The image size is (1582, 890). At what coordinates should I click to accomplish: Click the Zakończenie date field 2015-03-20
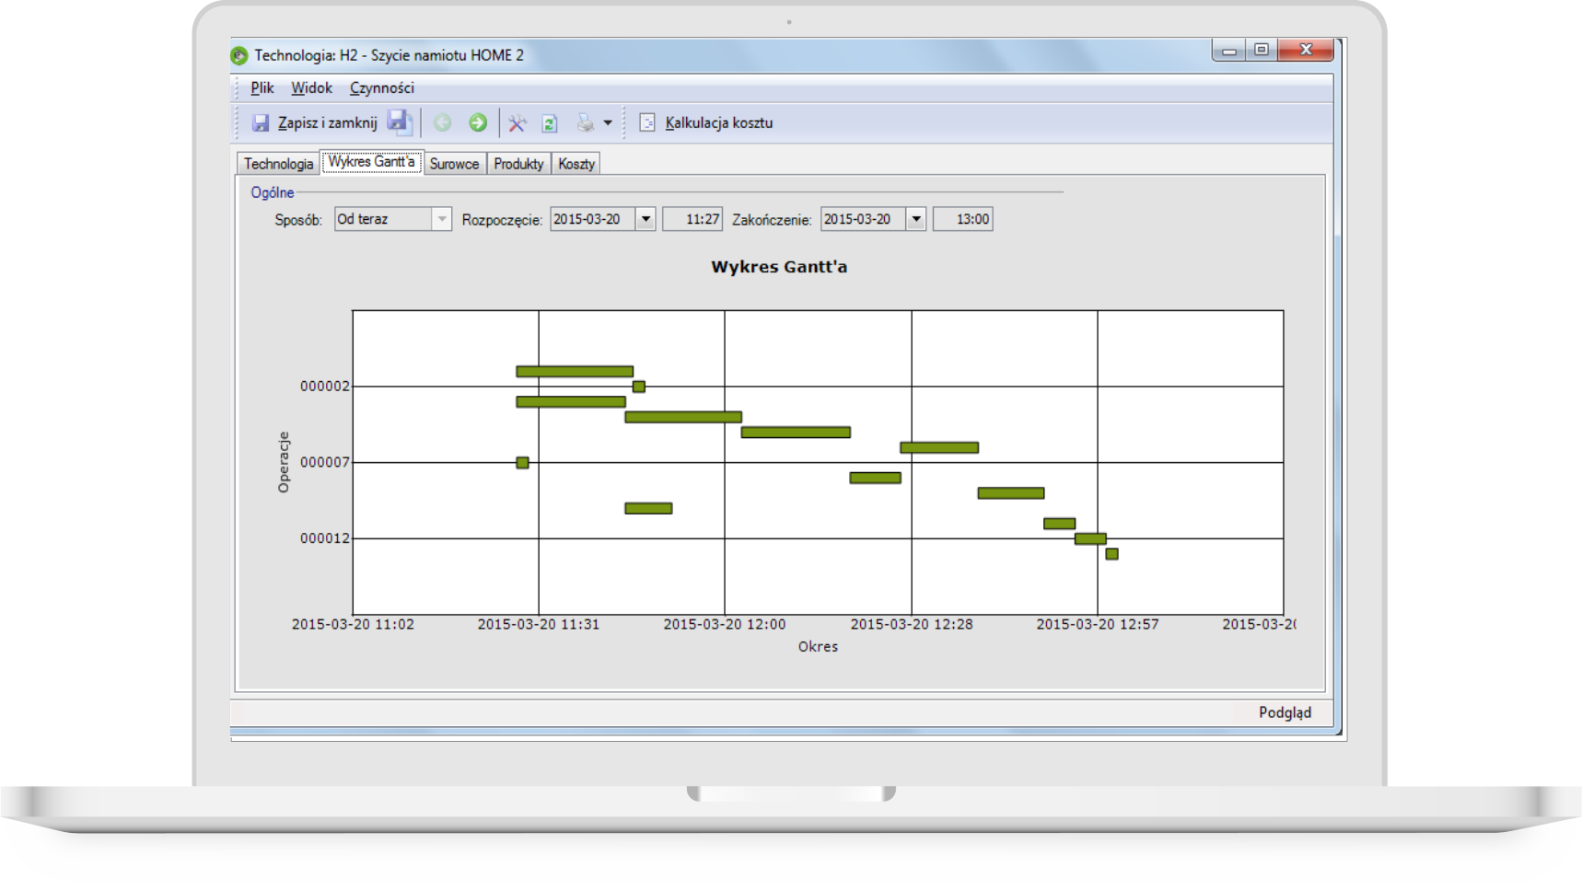point(864,219)
